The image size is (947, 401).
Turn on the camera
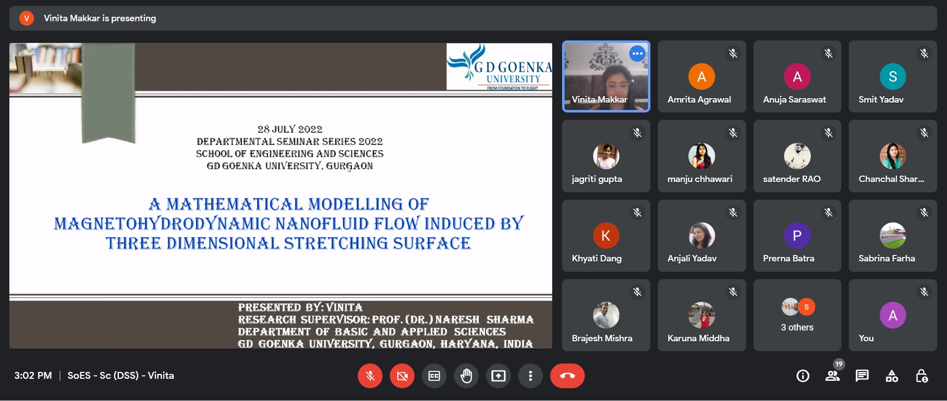402,376
